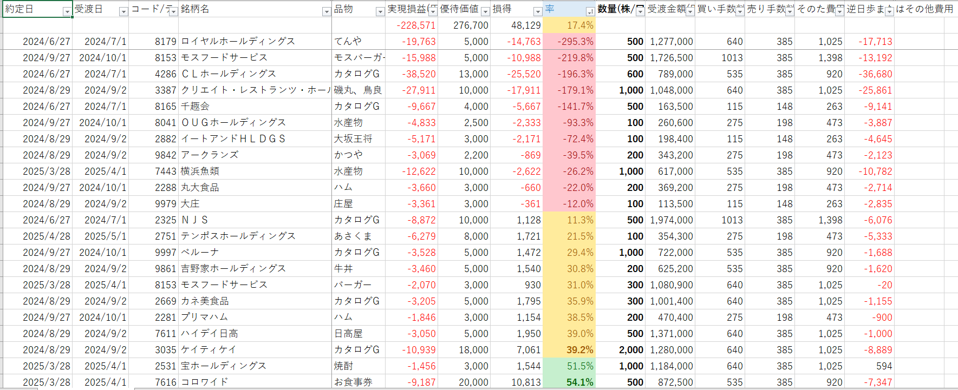Select the はその他費用 header cell

pos(924,9)
